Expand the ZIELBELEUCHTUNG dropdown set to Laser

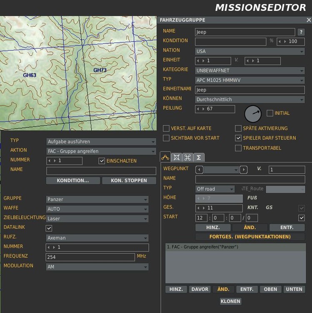(x=97, y=219)
